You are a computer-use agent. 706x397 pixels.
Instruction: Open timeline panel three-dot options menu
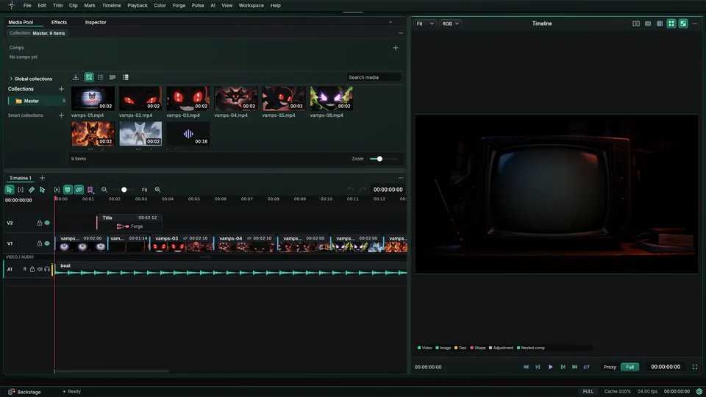point(400,178)
